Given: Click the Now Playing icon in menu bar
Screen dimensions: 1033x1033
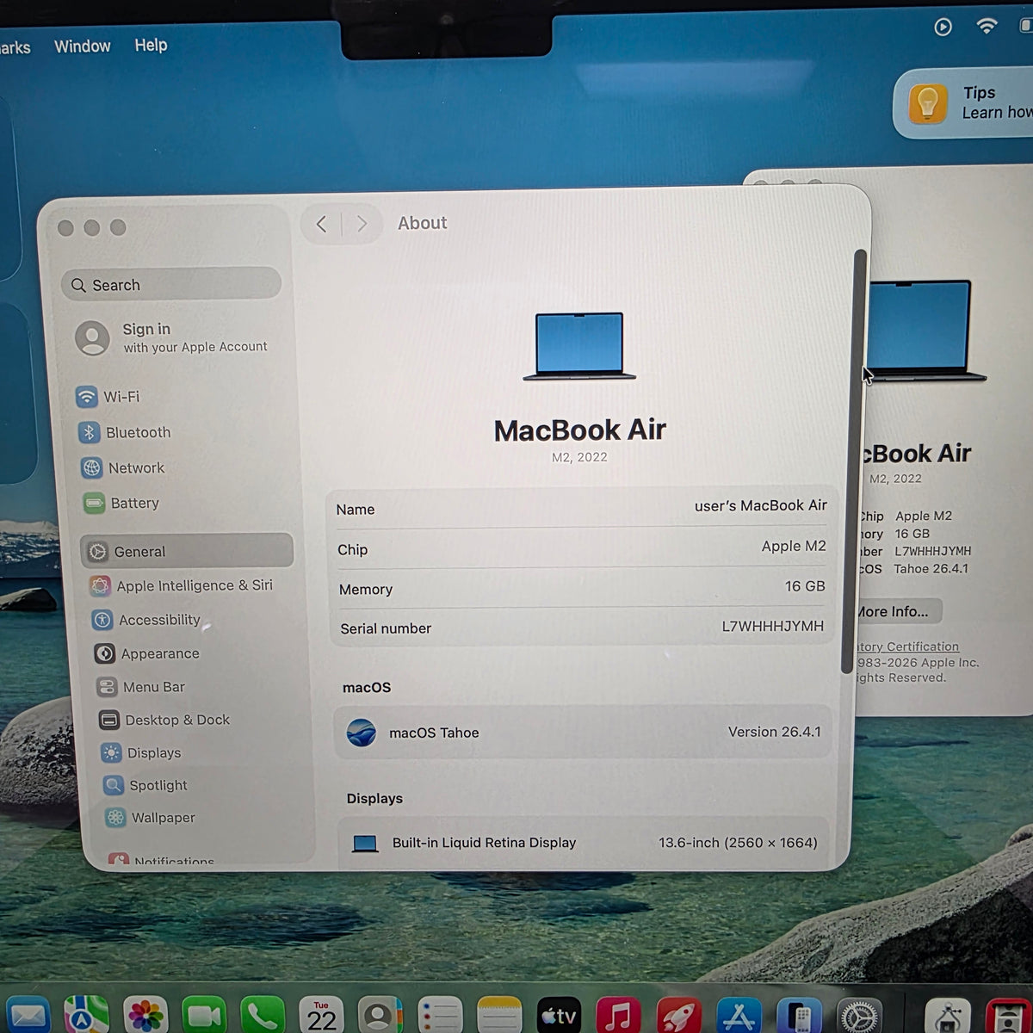Looking at the screenshot, I should [x=943, y=27].
